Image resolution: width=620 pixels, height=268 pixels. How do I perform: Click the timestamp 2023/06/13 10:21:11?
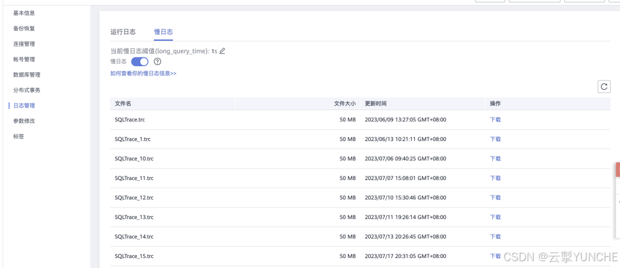[x=405, y=139]
